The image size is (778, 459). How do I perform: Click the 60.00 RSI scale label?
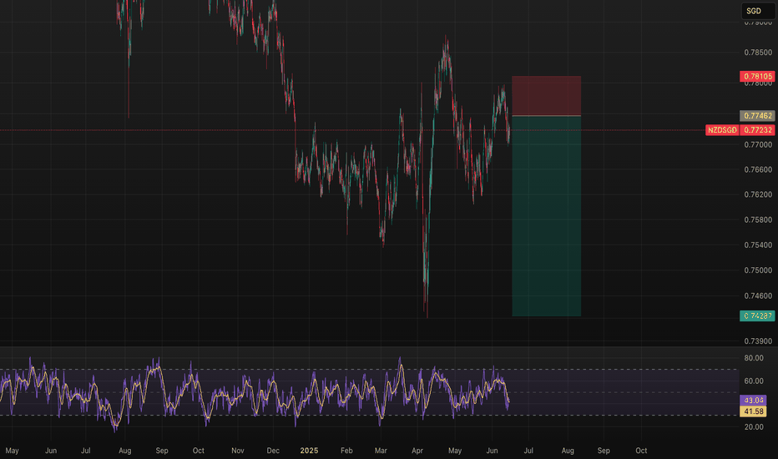[x=754, y=381]
